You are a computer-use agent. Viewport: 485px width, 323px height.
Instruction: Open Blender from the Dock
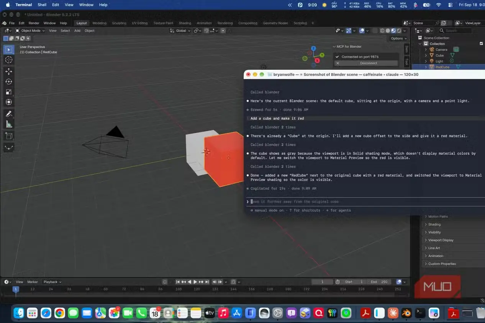(407, 313)
